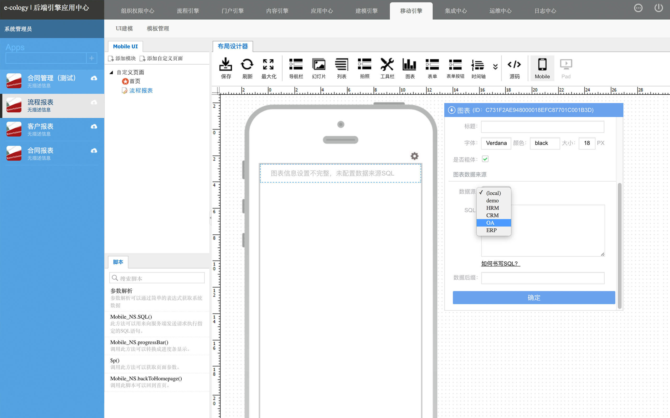This screenshot has width=670, height=418.
Task: Select Mobile_NS.backToHomepage() script entry
Action: coord(157,382)
